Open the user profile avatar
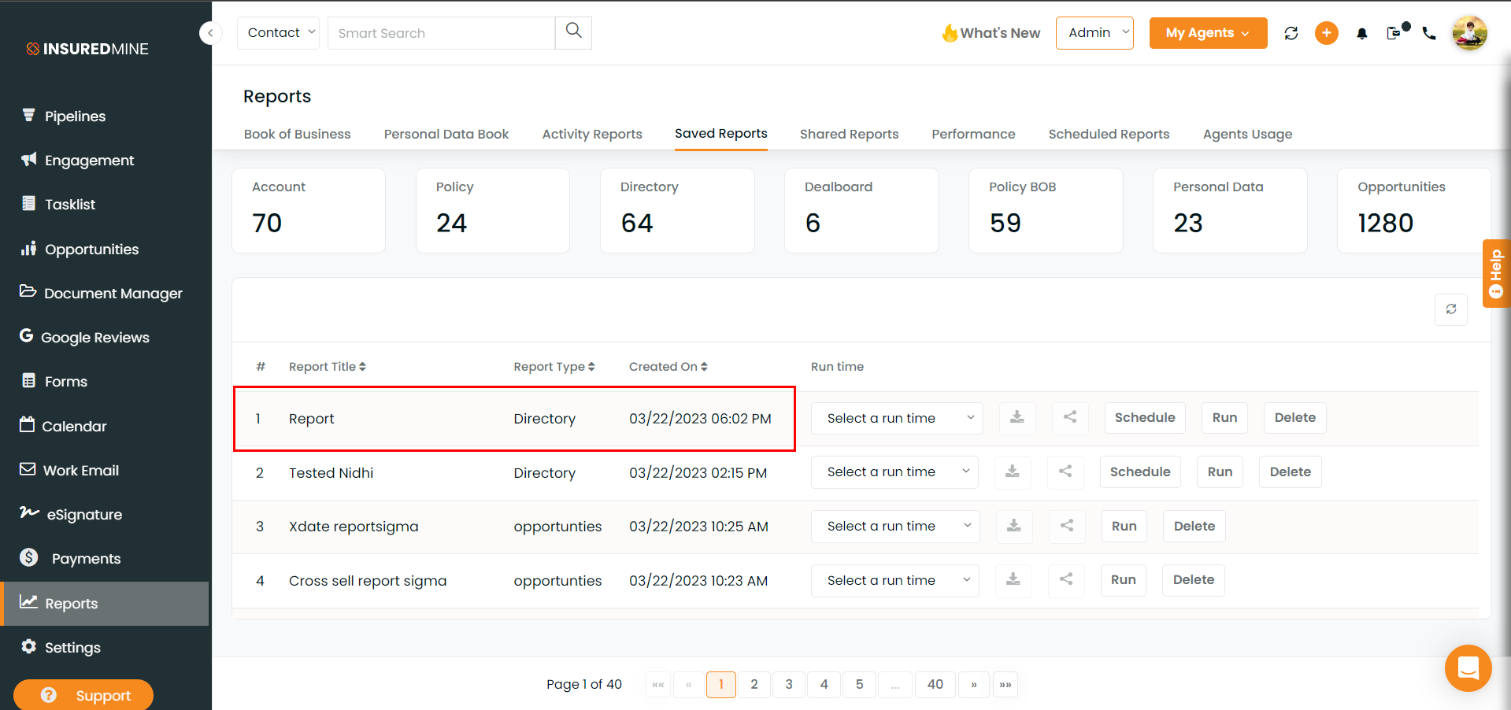Image resolution: width=1511 pixels, height=710 pixels. [x=1469, y=33]
